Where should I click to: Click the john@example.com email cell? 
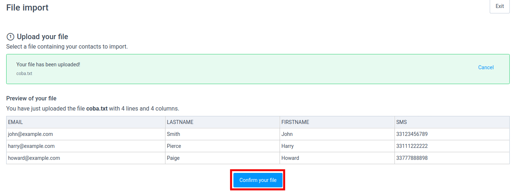pyautogui.click(x=31, y=134)
